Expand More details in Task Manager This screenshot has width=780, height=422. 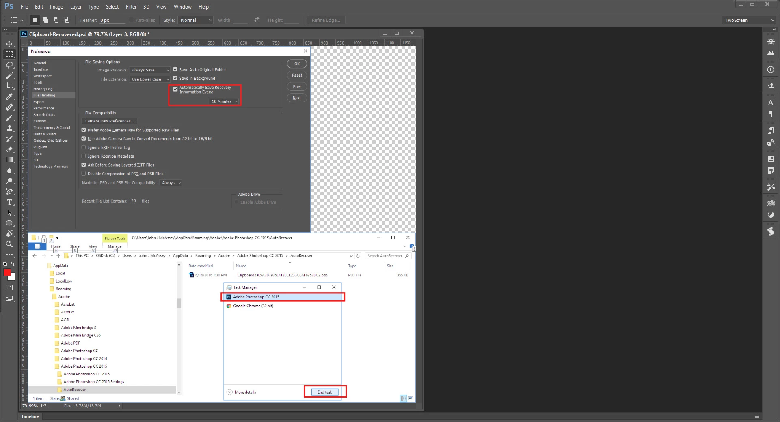pos(241,392)
